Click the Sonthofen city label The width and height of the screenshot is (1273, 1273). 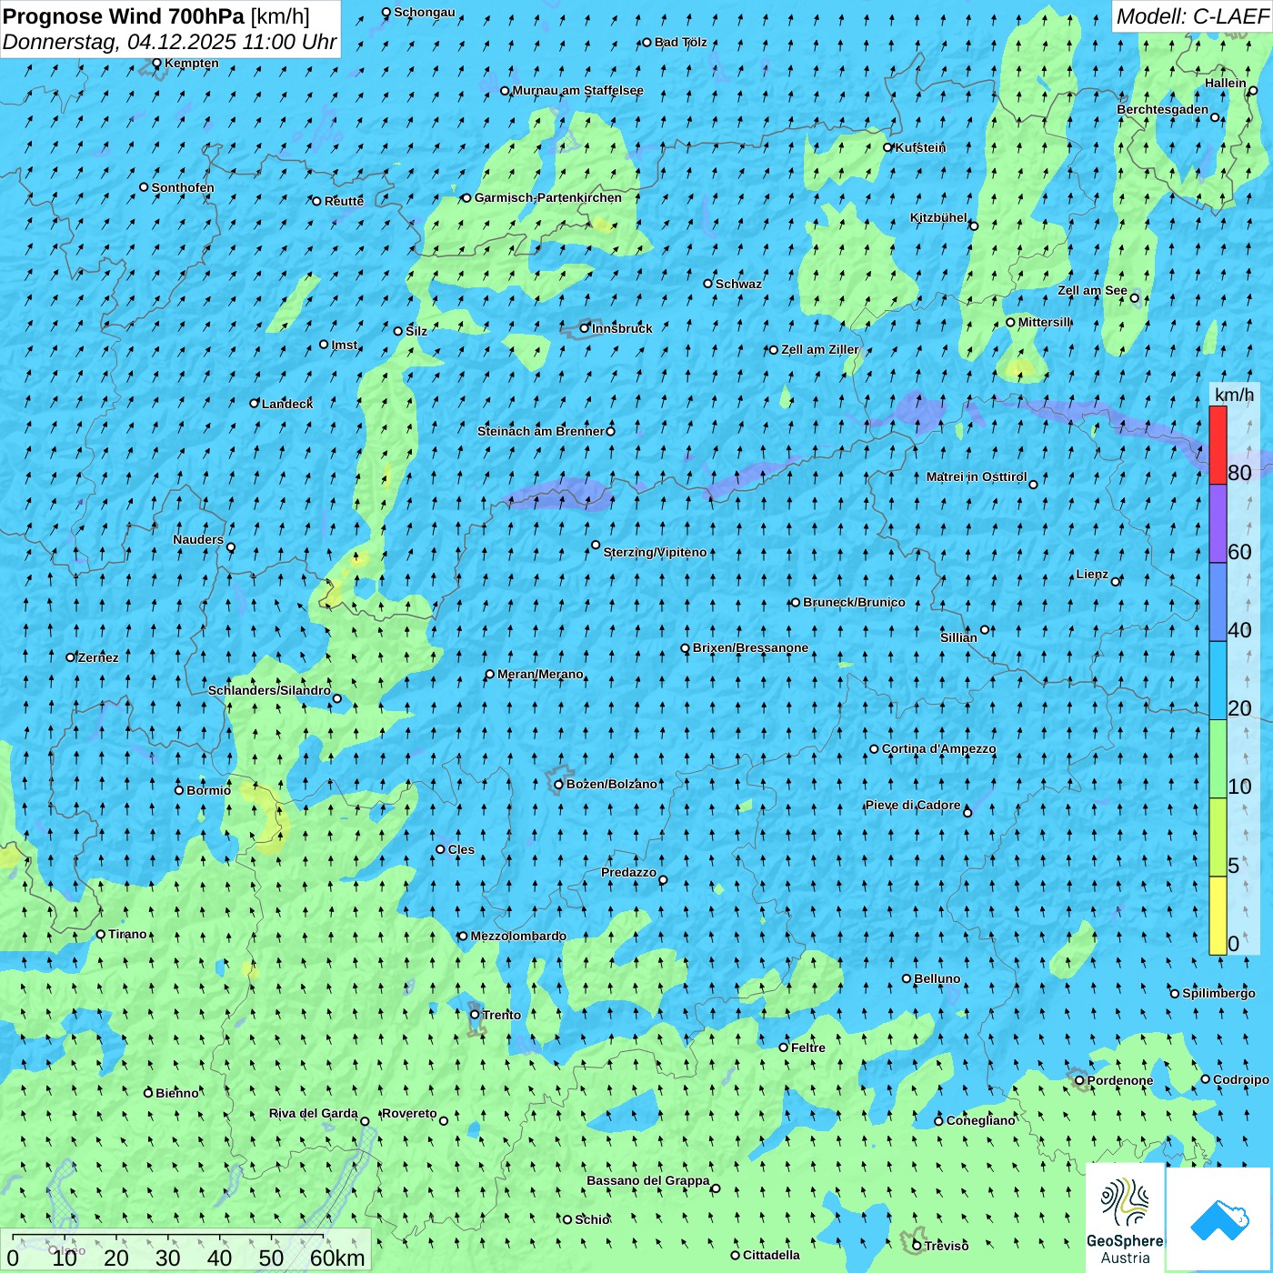(183, 187)
